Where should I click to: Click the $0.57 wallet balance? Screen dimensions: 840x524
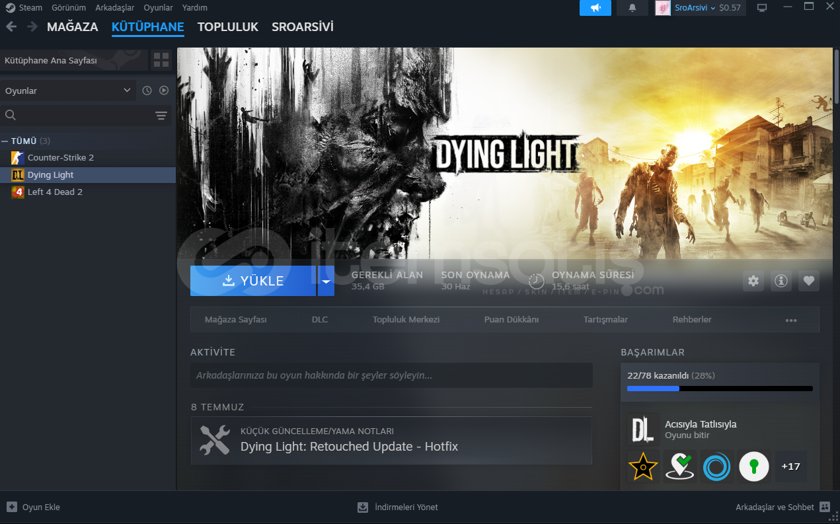tap(730, 8)
